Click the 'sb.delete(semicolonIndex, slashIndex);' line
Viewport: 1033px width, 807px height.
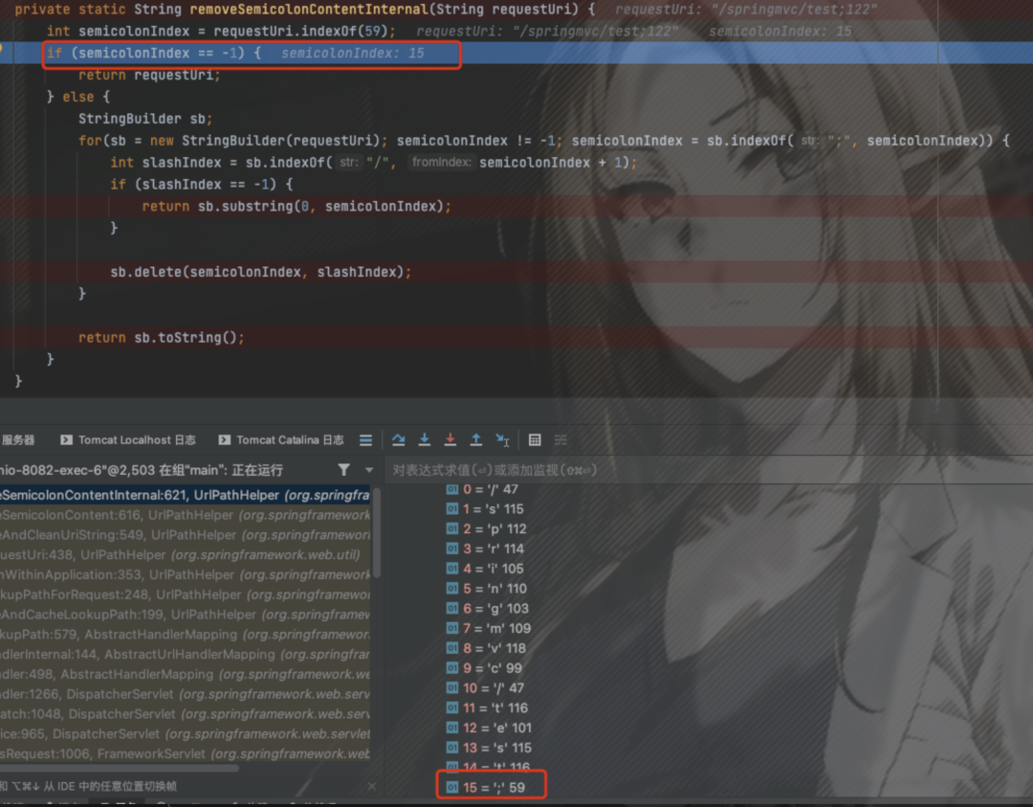(261, 272)
